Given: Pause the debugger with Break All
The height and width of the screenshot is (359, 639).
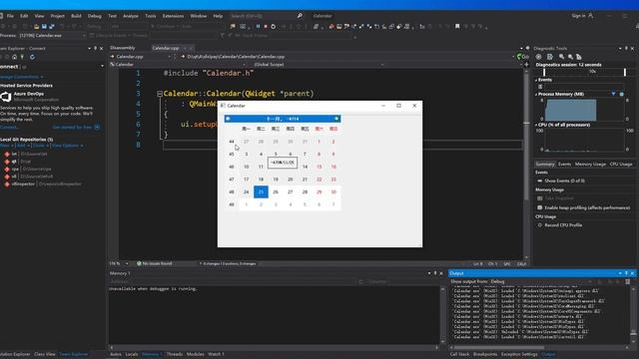Looking at the screenshot, I should click(x=258, y=27).
